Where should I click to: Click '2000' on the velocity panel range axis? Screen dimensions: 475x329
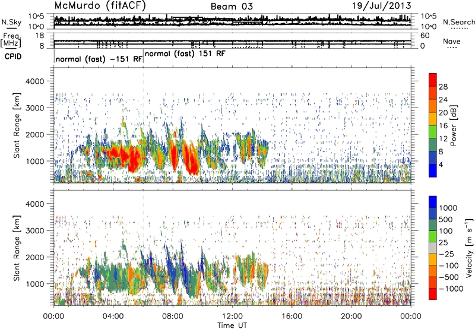click(x=34, y=257)
